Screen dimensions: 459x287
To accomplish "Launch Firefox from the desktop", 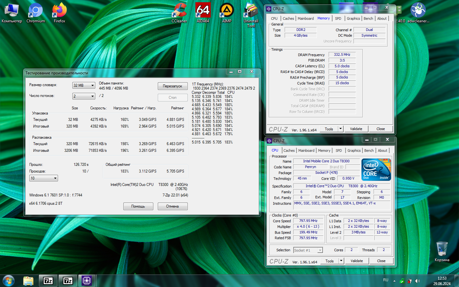I will pyautogui.click(x=59, y=13).
